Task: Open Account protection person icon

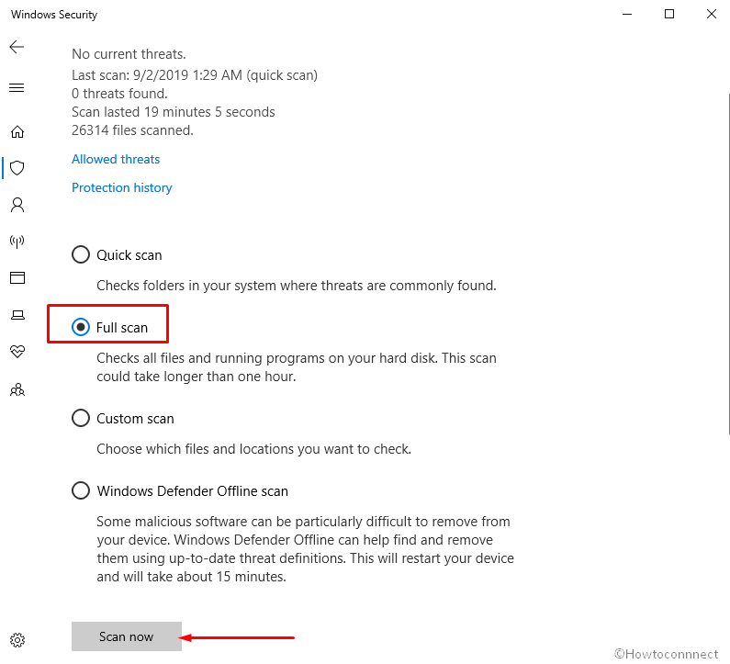Action: click(x=17, y=205)
